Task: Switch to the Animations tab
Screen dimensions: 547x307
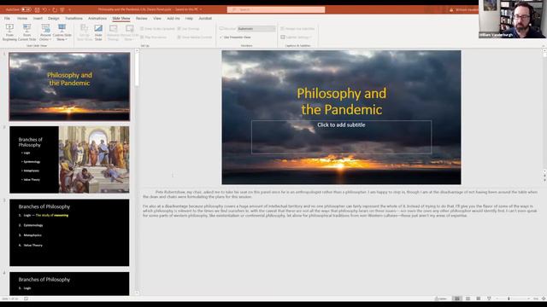Action: click(97, 19)
